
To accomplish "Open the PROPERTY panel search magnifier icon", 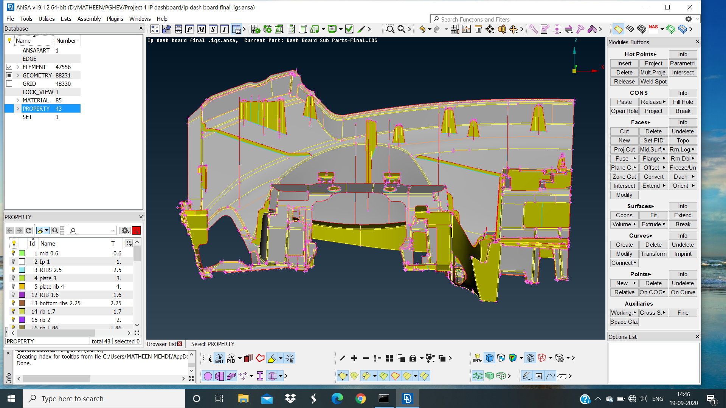I will (54, 230).
